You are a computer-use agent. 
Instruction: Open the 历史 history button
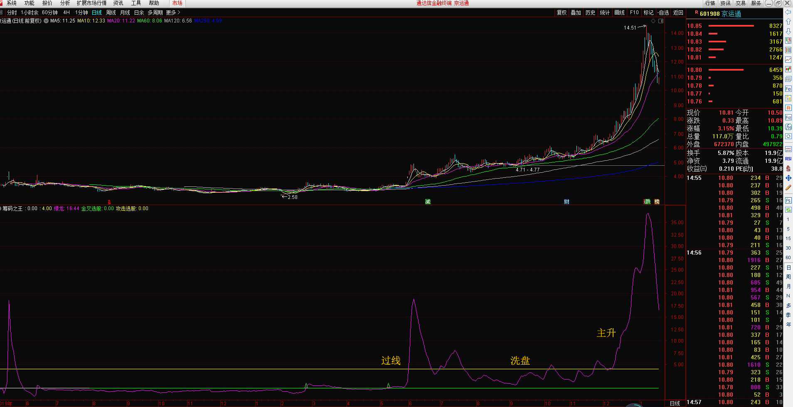(590, 12)
